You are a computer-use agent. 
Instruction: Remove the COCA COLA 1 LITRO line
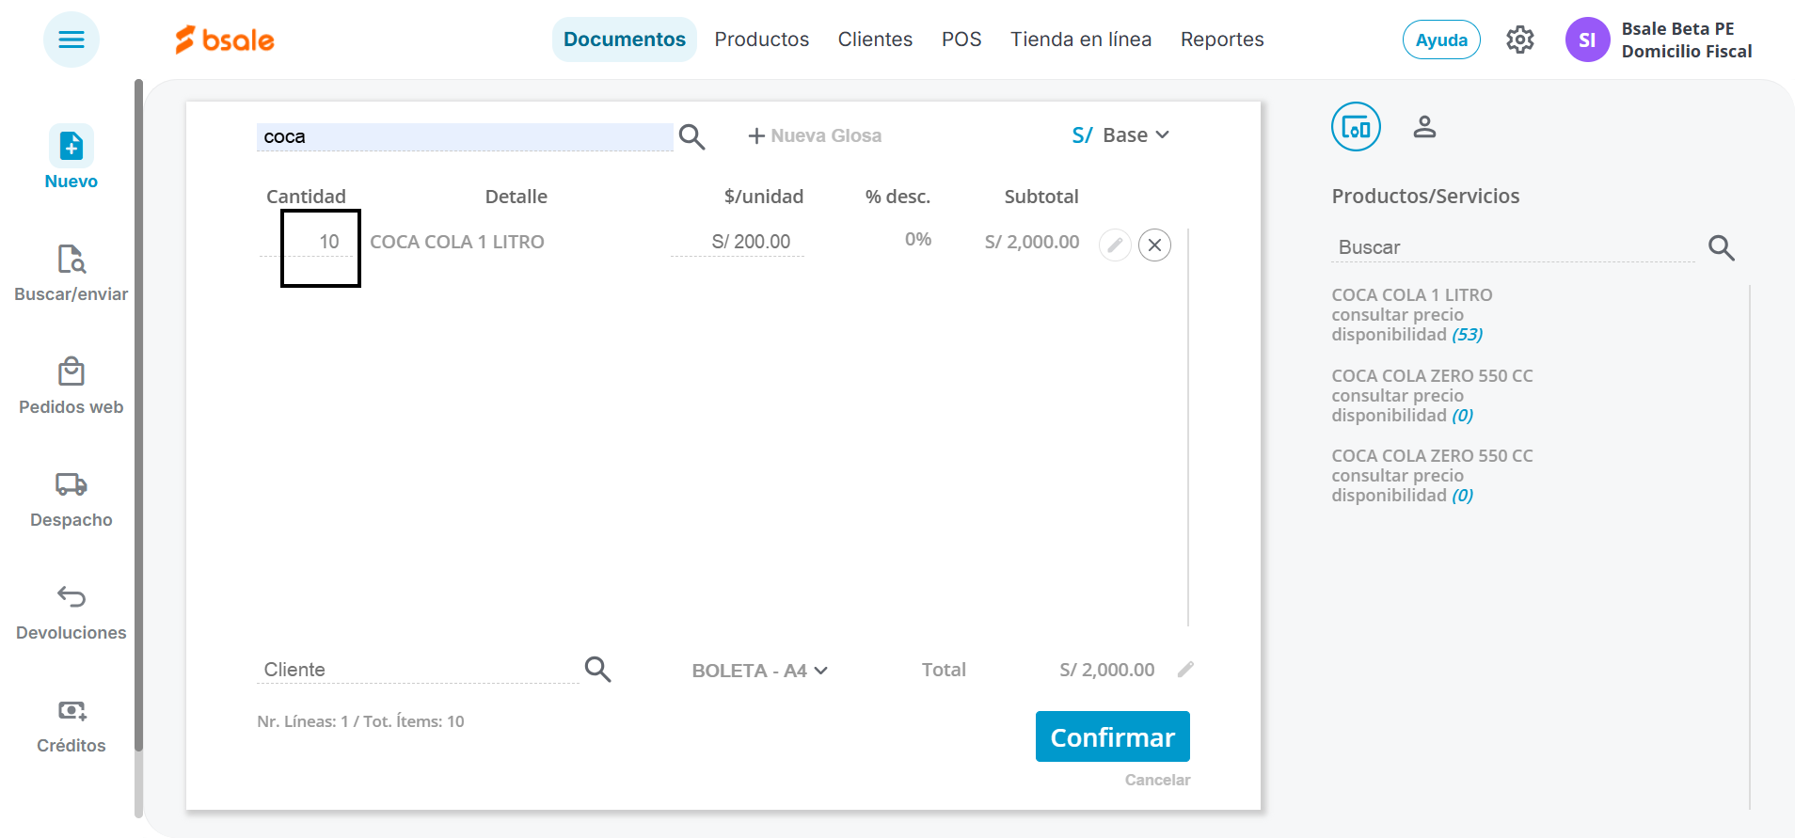[1154, 245]
